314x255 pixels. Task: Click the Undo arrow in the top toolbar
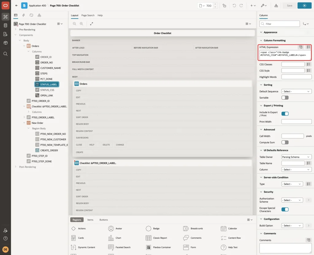[x=234, y=6]
